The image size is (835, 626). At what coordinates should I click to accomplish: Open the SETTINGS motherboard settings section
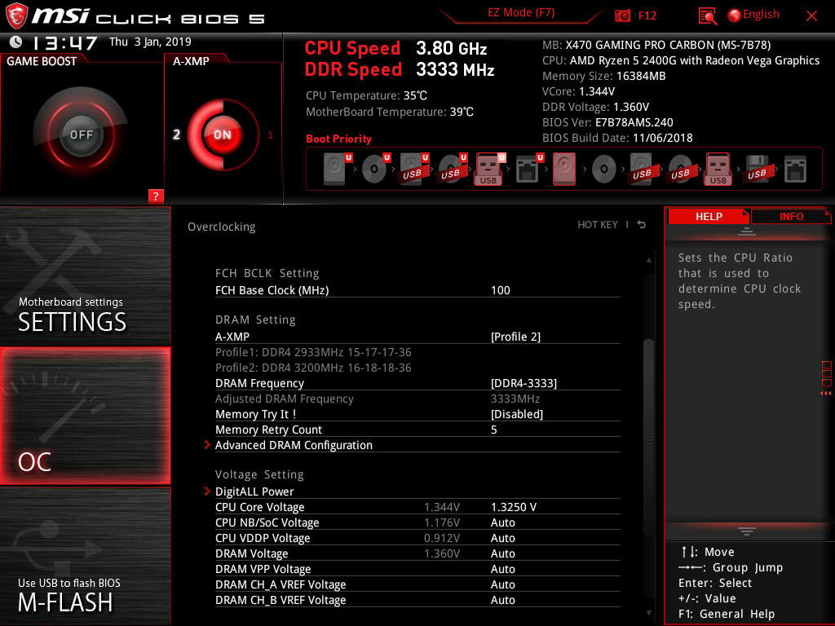pos(85,276)
